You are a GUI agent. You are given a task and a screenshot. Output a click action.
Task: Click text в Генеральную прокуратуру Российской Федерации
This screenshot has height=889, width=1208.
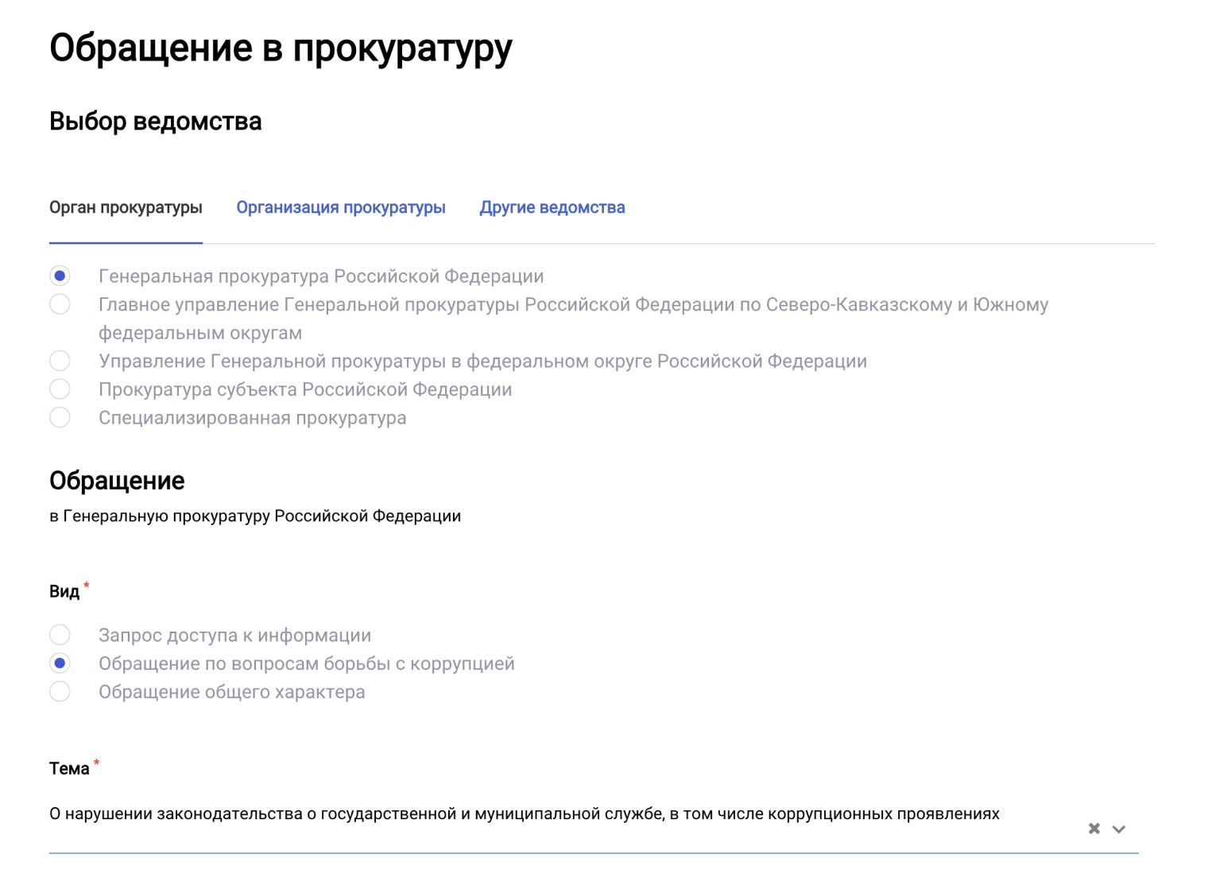click(x=255, y=516)
